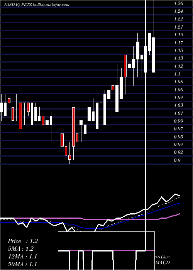Click the 0.97 price axis label
The width and height of the screenshot is (193, 270).
[x=178, y=128]
